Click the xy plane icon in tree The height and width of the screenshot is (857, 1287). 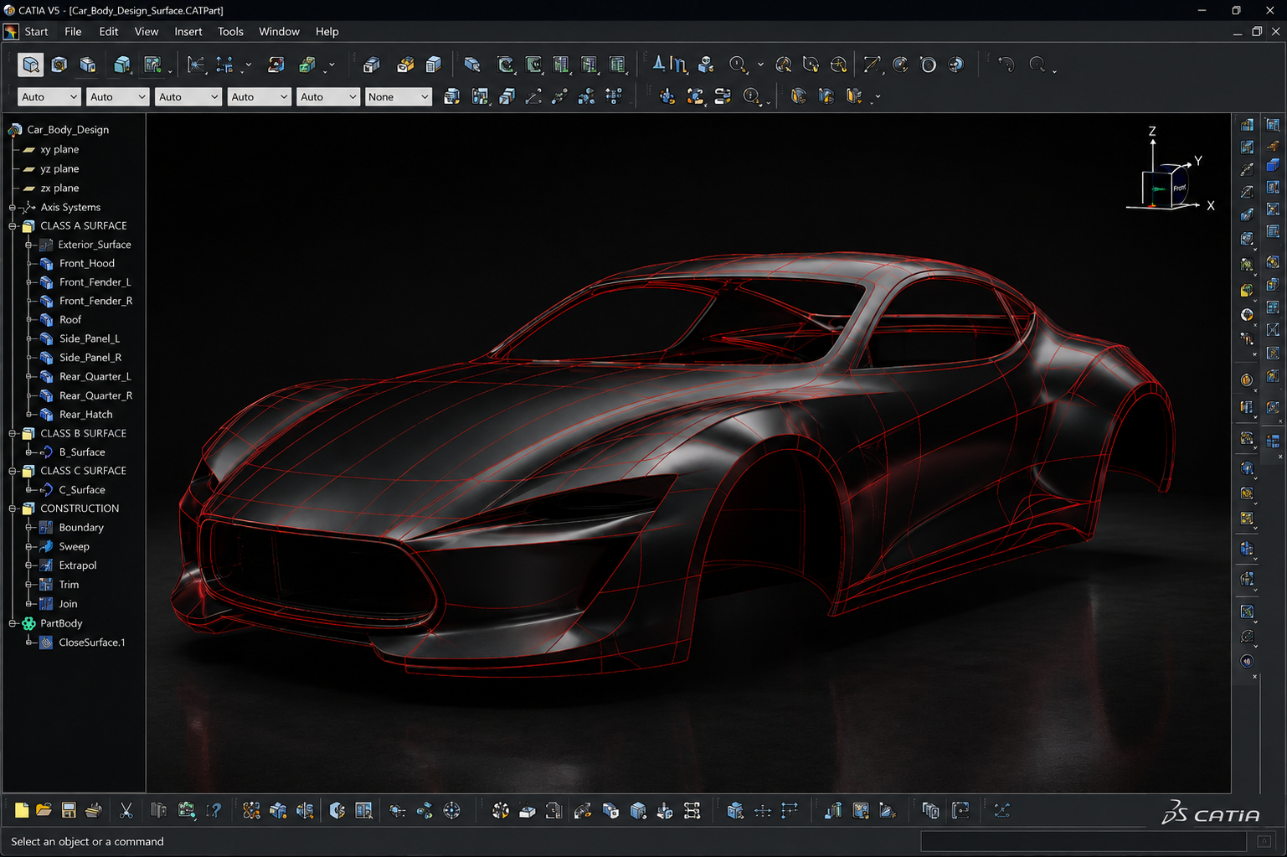click(x=29, y=150)
